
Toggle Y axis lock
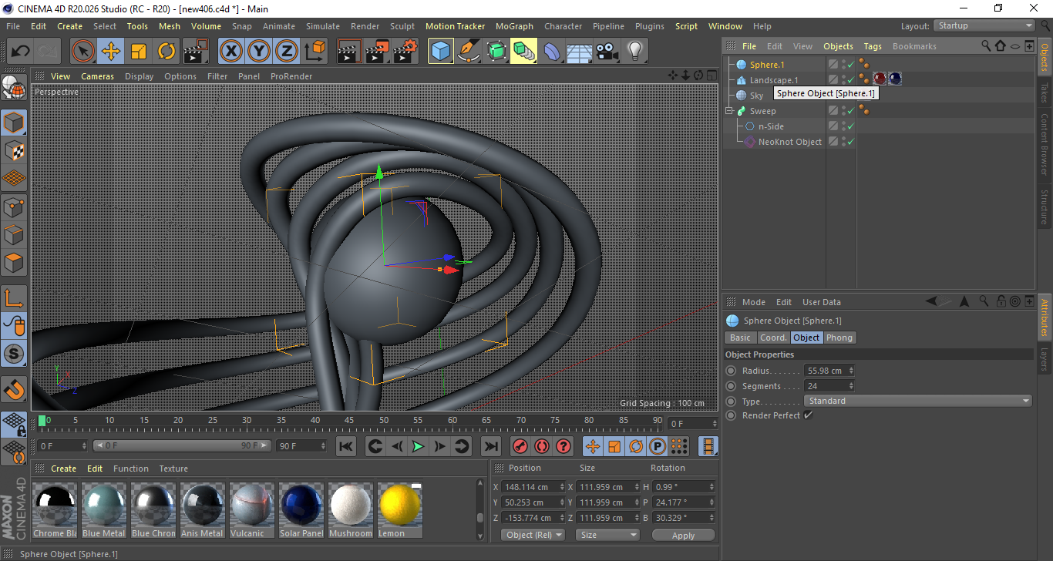click(x=259, y=52)
